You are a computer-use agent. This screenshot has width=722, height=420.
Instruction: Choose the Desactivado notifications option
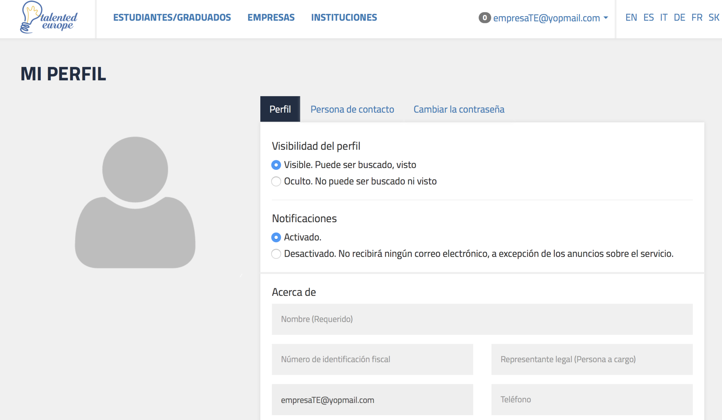pos(276,254)
